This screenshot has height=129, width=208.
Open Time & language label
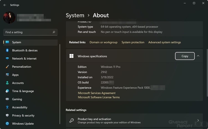click(x=23, y=91)
